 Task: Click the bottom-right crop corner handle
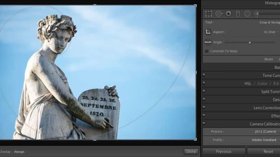click(x=195, y=139)
